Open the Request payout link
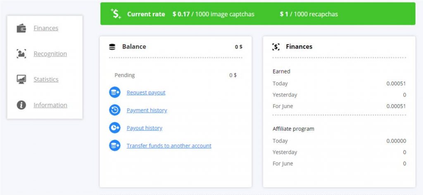This screenshot has height=195, width=423. [146, 93]
